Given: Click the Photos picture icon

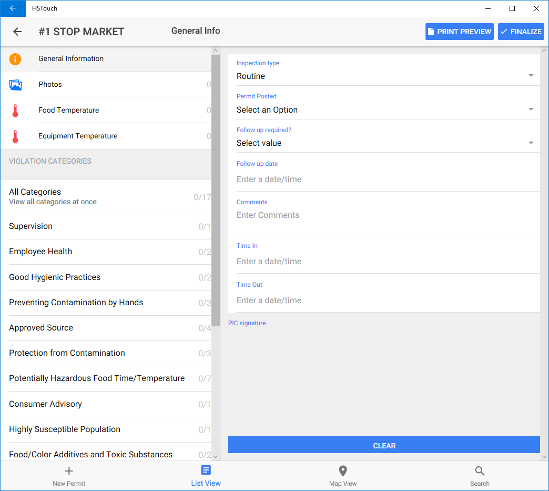Looking at the screenshot, I should pos(15,85).
